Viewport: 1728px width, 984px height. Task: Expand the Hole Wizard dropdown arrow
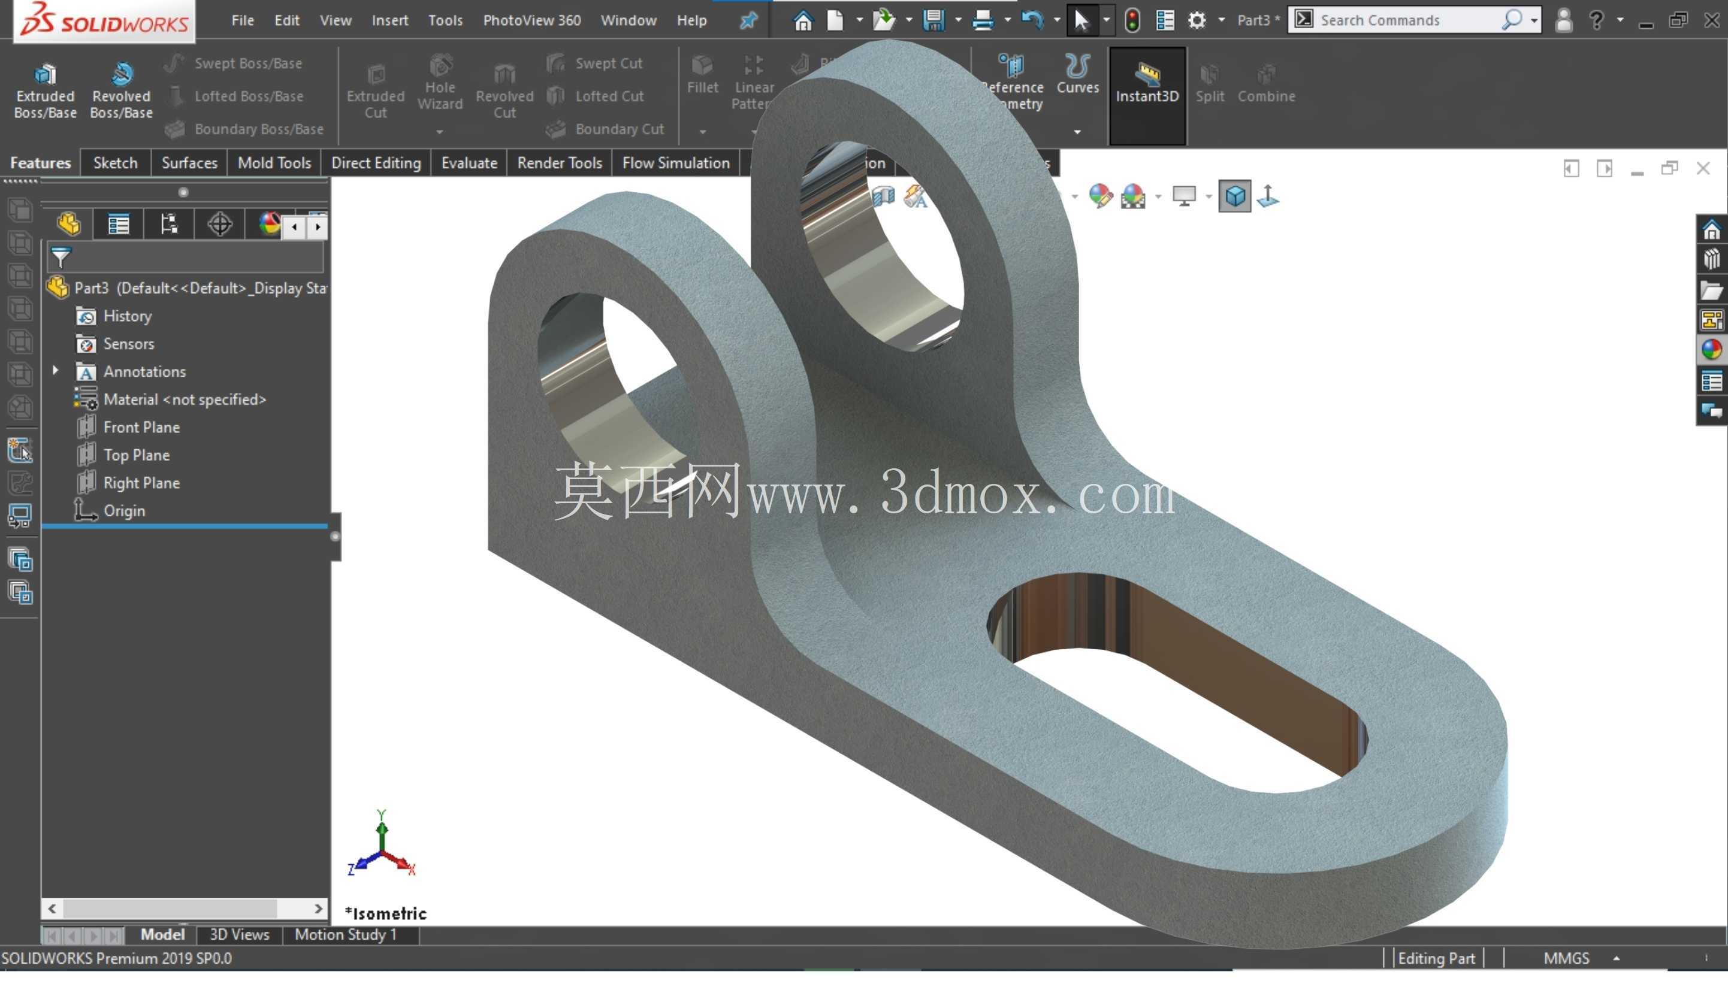pos(439,132)
